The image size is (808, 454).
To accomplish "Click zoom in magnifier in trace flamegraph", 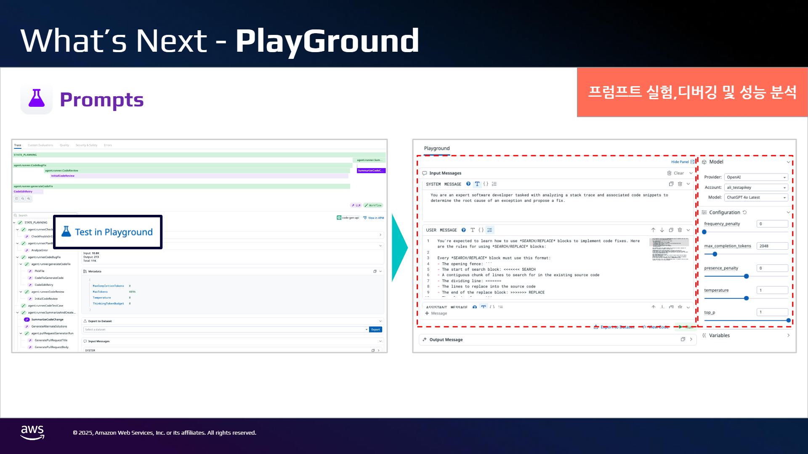I will coord(29,198).
